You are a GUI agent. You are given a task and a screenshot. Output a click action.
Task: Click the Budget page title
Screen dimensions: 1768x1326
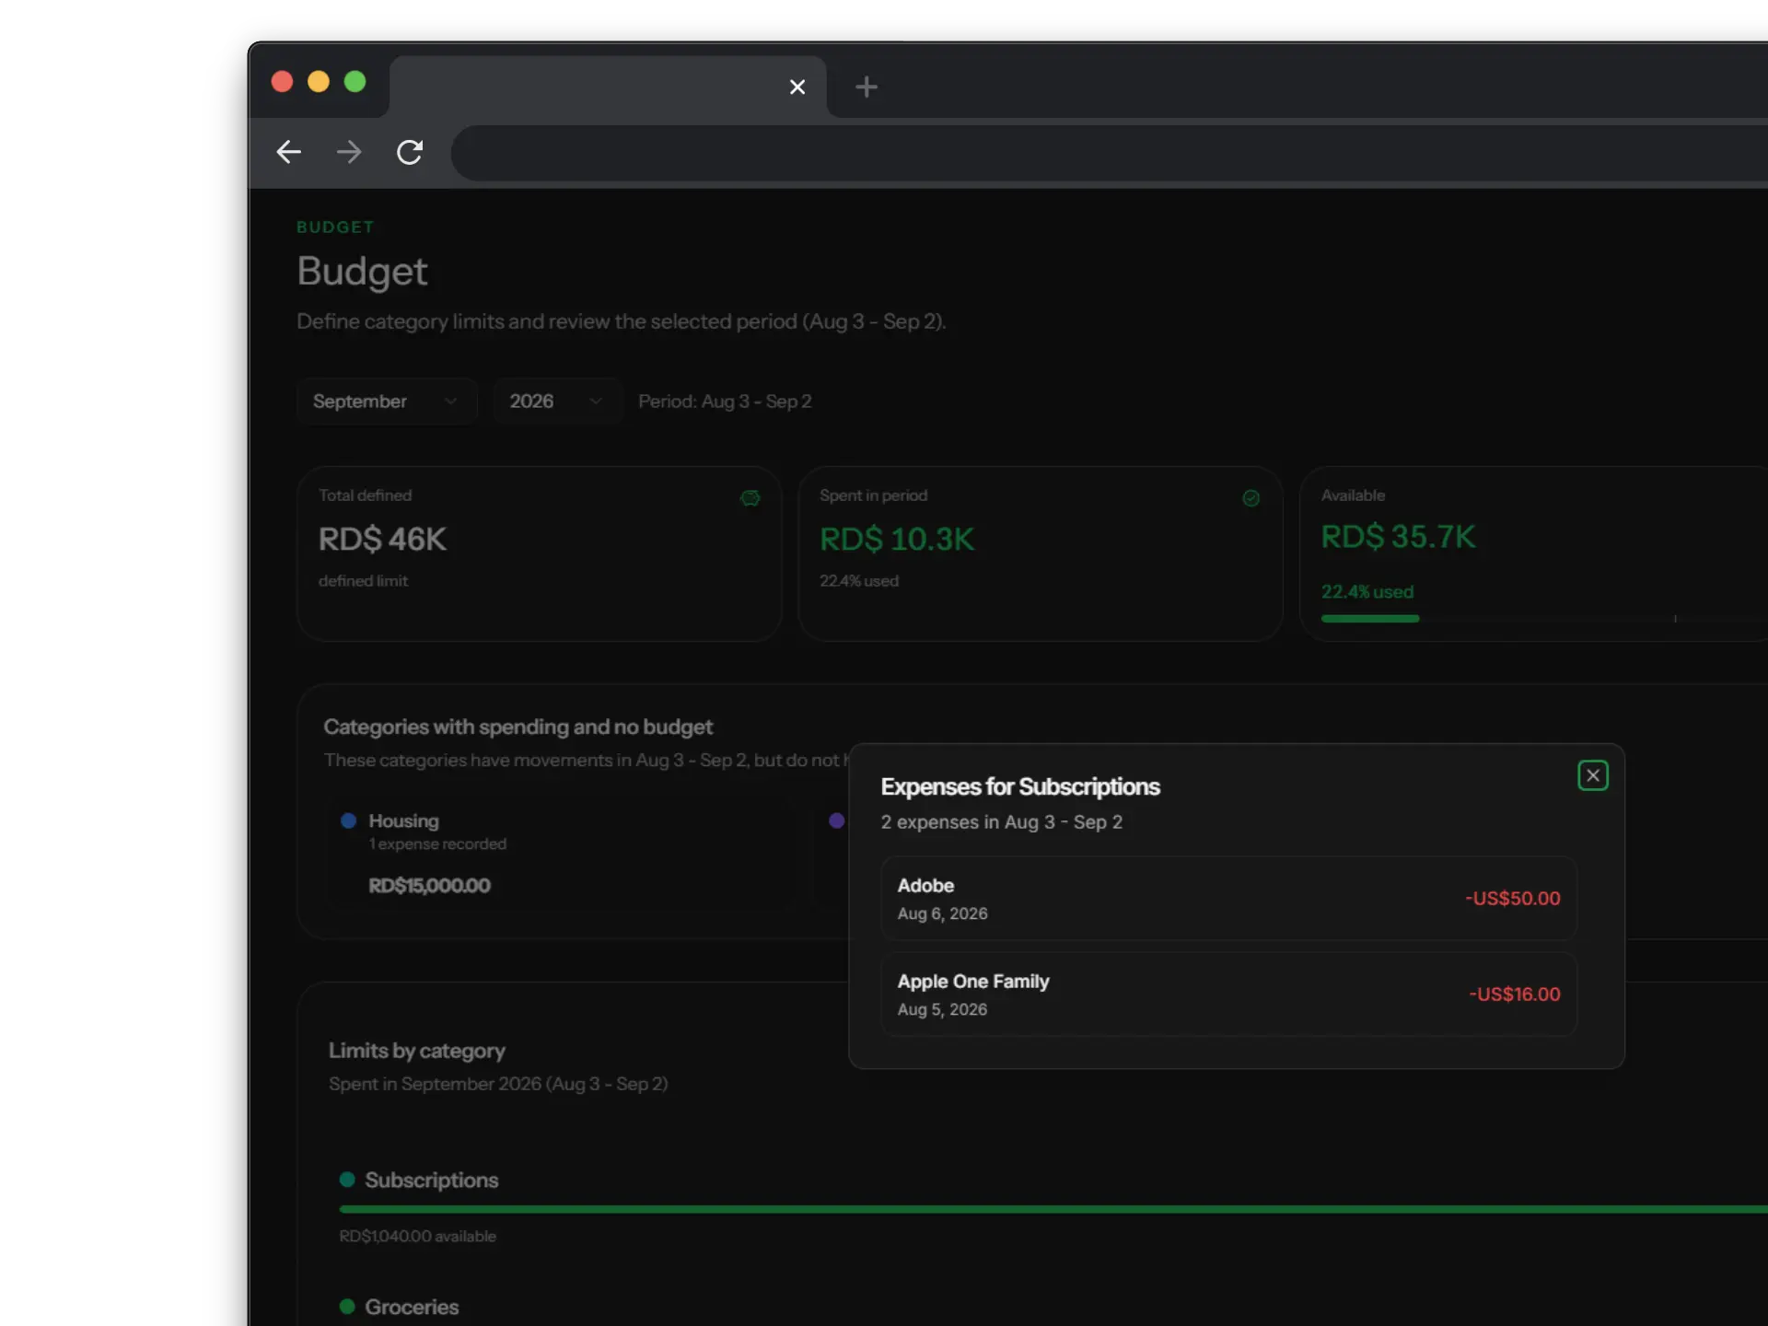(x=362, y=272)
